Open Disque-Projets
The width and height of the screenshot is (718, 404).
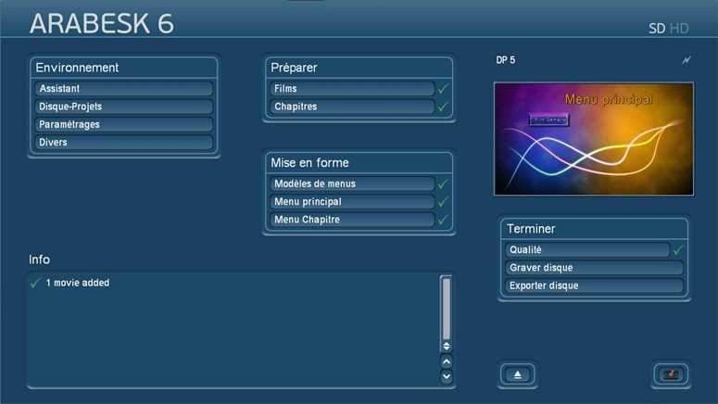click(123, 107)
